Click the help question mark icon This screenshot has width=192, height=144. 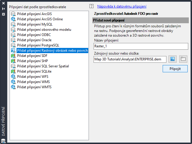click(x=92, y=6)
